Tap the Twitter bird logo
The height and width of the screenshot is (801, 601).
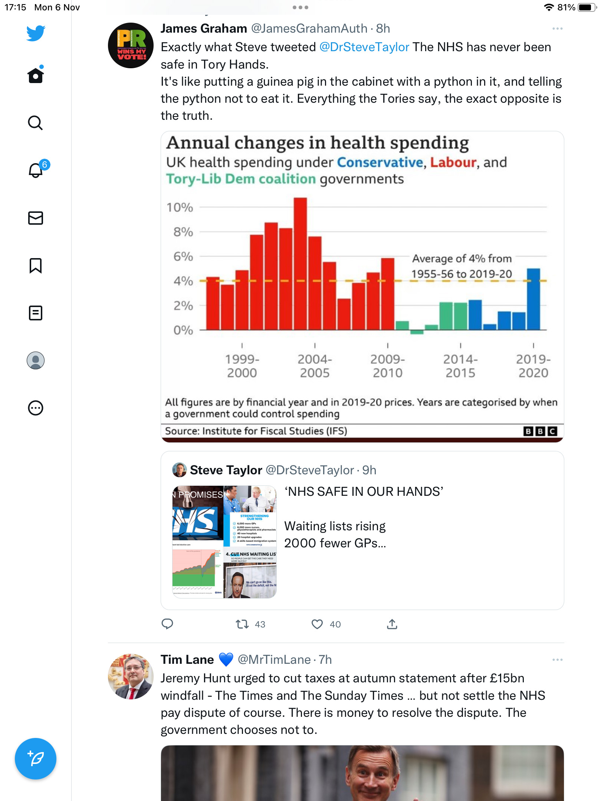pos(36,33)
